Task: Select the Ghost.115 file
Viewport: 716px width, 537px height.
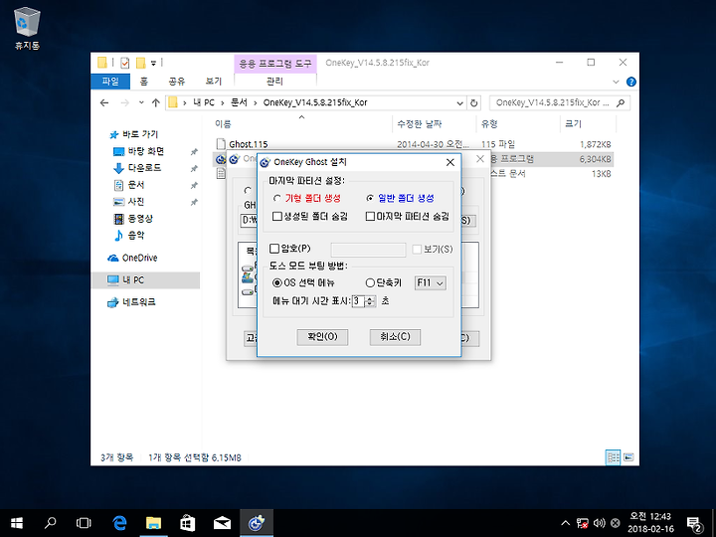Action: click(249, 144)
